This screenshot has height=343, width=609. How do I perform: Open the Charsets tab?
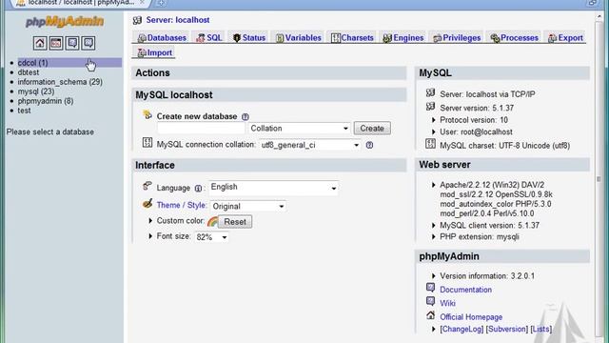352,38
